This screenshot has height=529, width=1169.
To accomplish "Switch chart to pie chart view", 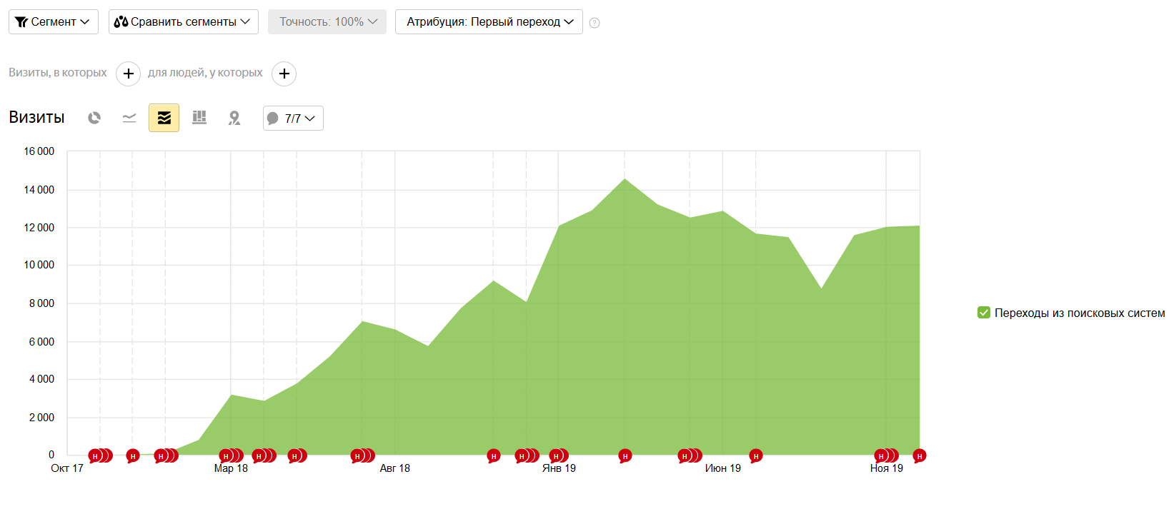I will 94,118.
